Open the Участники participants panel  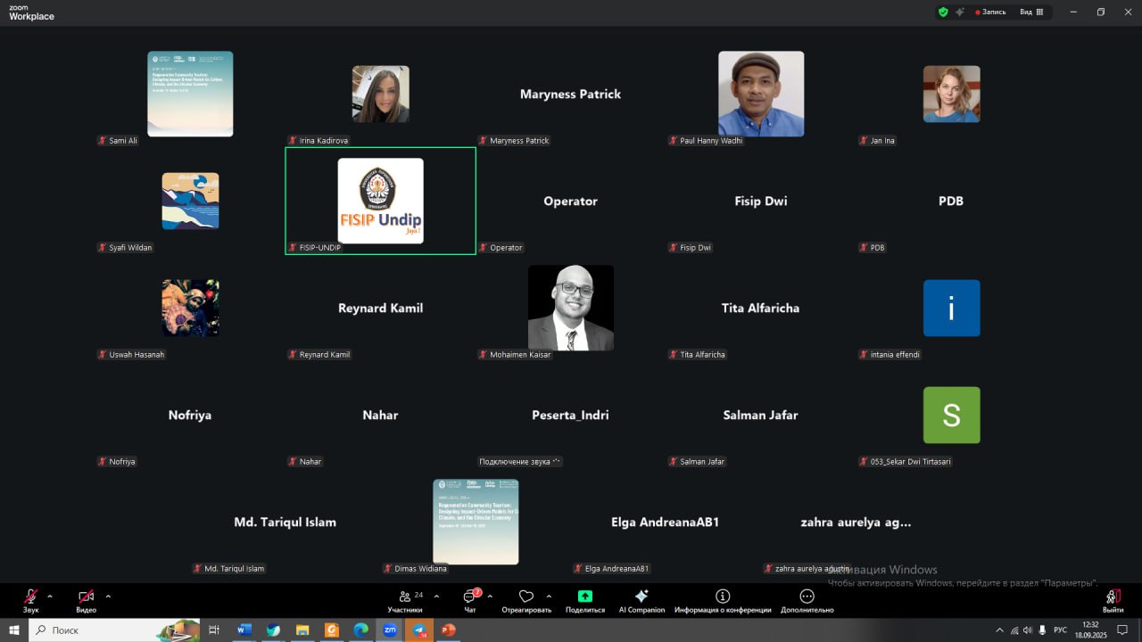(x=405, y=598)
